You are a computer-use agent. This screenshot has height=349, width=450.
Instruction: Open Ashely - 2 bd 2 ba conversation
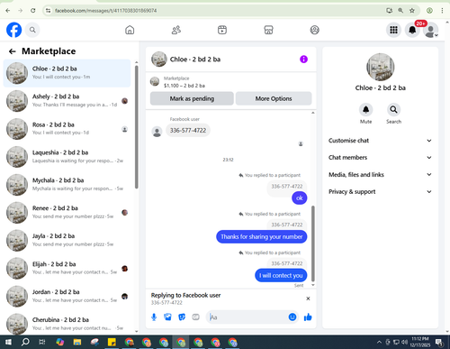[x=67, y=101]
